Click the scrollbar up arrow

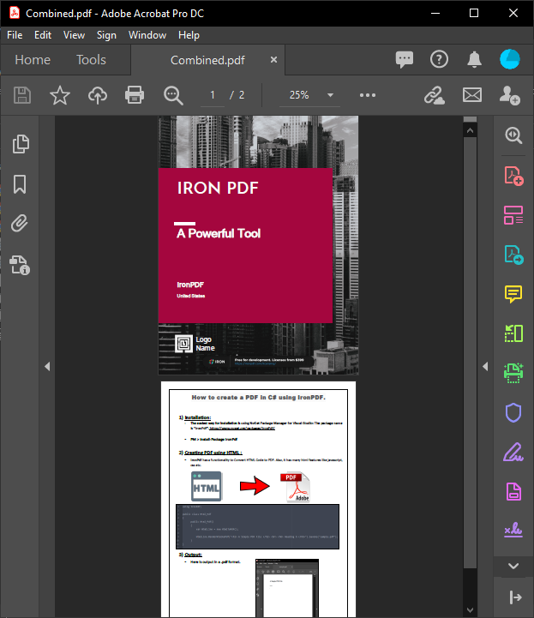(x=470, y=130)
